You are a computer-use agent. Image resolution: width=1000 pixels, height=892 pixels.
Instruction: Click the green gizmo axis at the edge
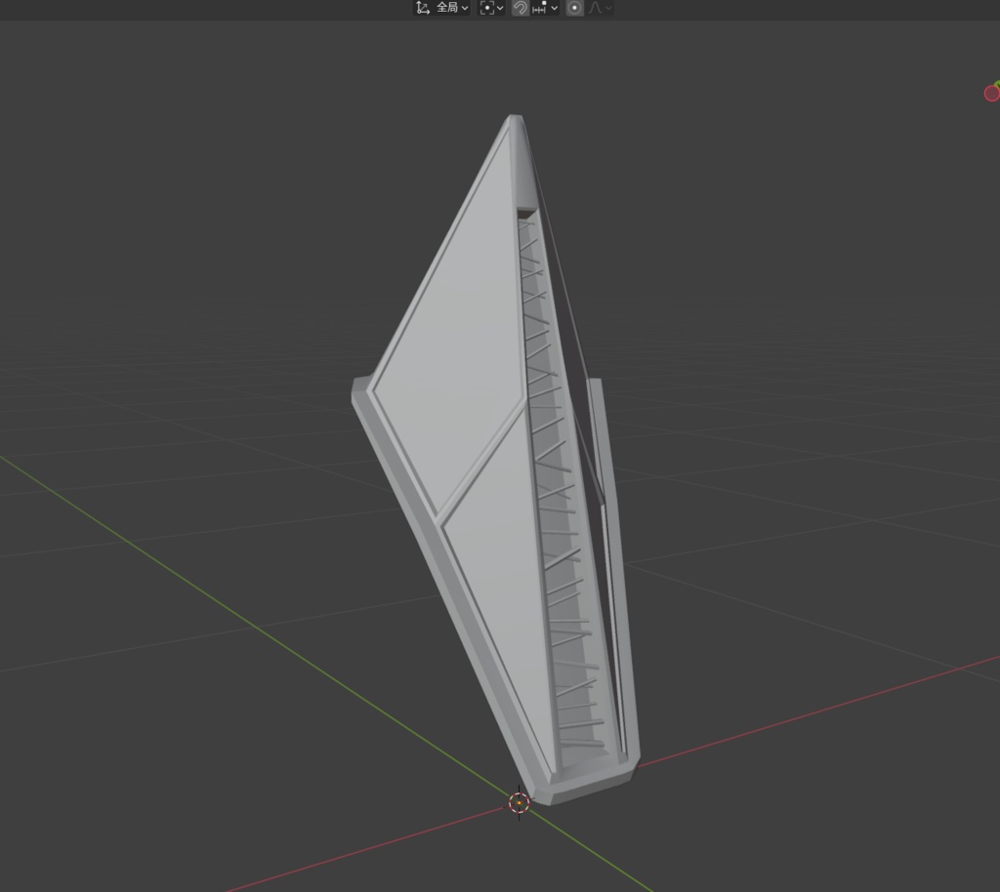click(997, 84)
